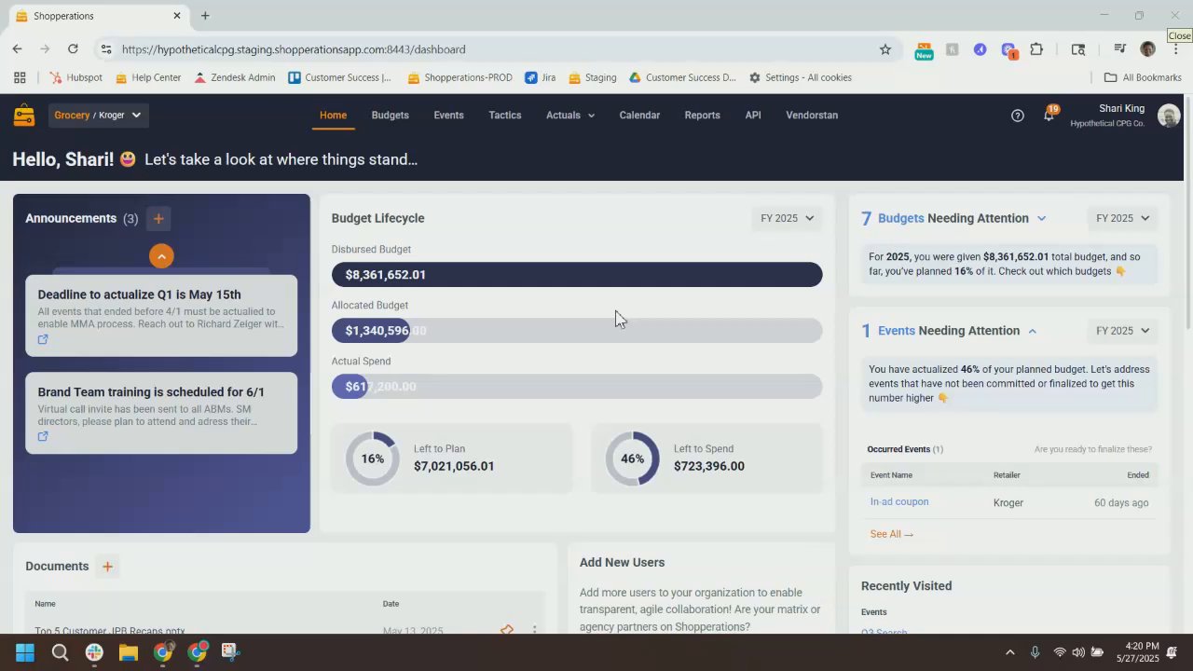Add a new announcement with the plus icon
This screenshot has height=671, width=1193.
[x=158, y=219]
